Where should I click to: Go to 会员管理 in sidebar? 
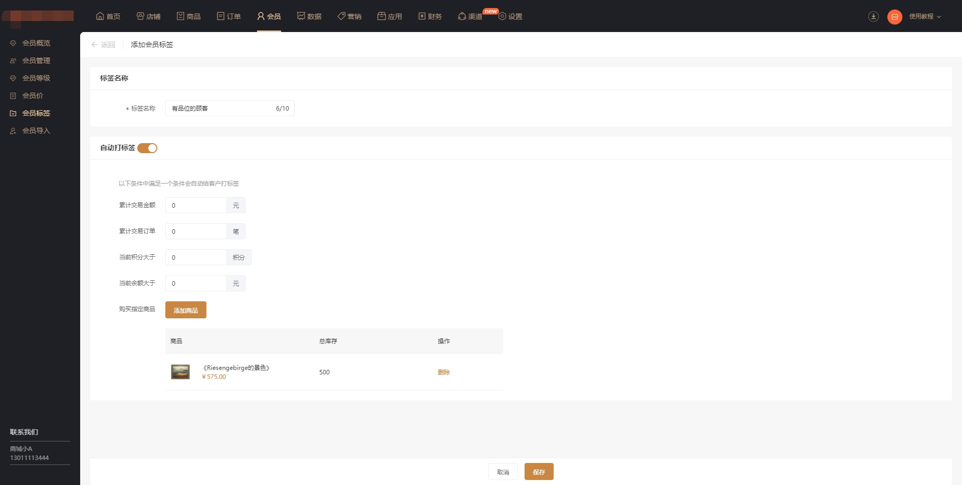(36, 61)
